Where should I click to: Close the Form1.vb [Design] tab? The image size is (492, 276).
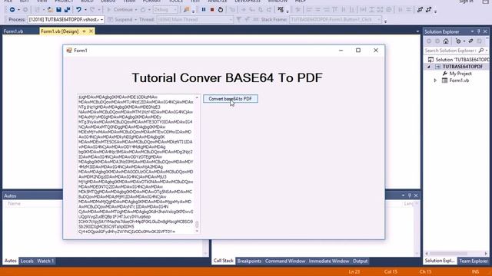(91, 31)
